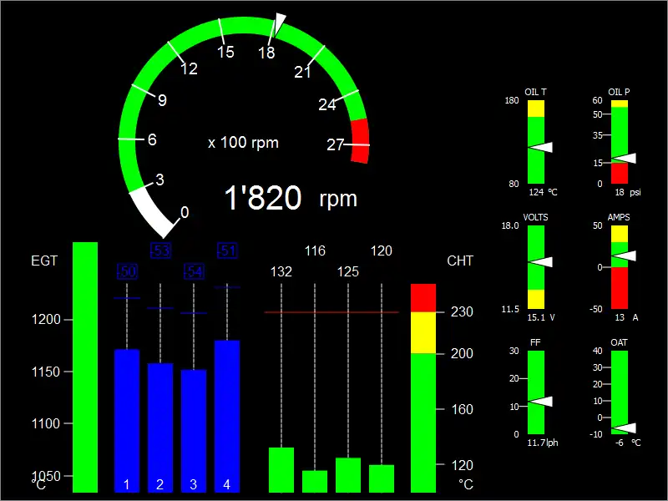Viewport: 668px width, 501px height.
Task: Click the white zone of the RPM arc
Action: pos(151,212)
